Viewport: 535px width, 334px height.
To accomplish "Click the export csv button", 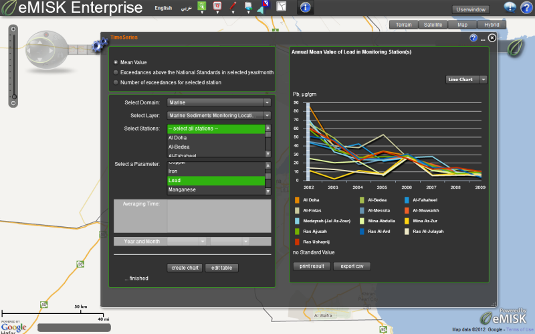I will [352, 266].
